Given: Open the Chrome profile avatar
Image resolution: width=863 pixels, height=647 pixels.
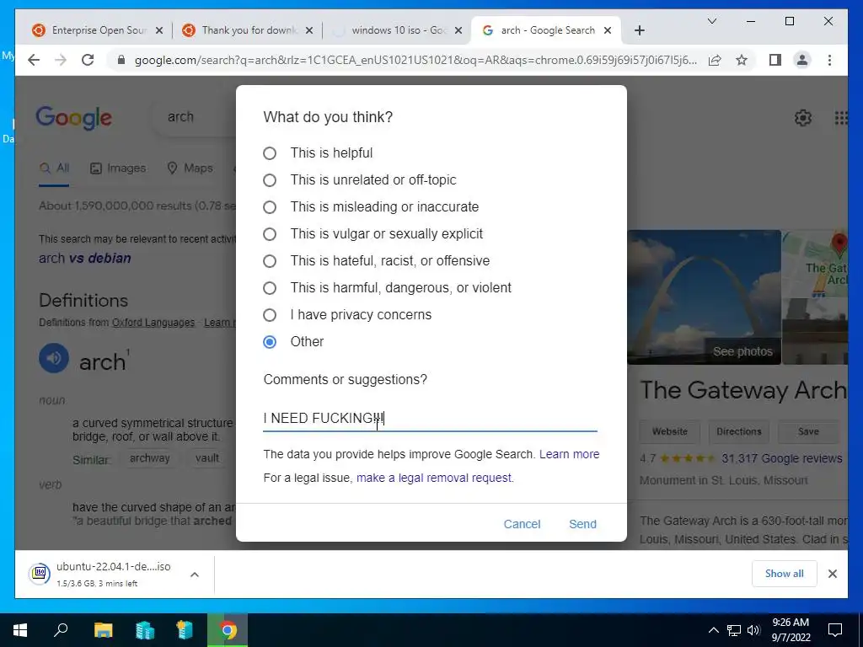Looking at the screenshot, I should (x=802, y=60).
